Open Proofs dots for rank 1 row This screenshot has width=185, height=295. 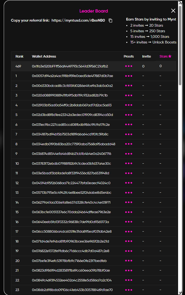[129, 76]
